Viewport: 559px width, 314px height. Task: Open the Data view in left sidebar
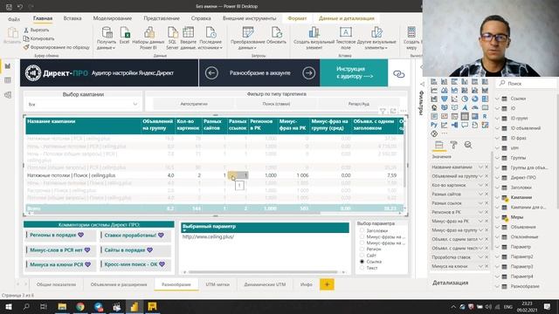coord(8,81)
